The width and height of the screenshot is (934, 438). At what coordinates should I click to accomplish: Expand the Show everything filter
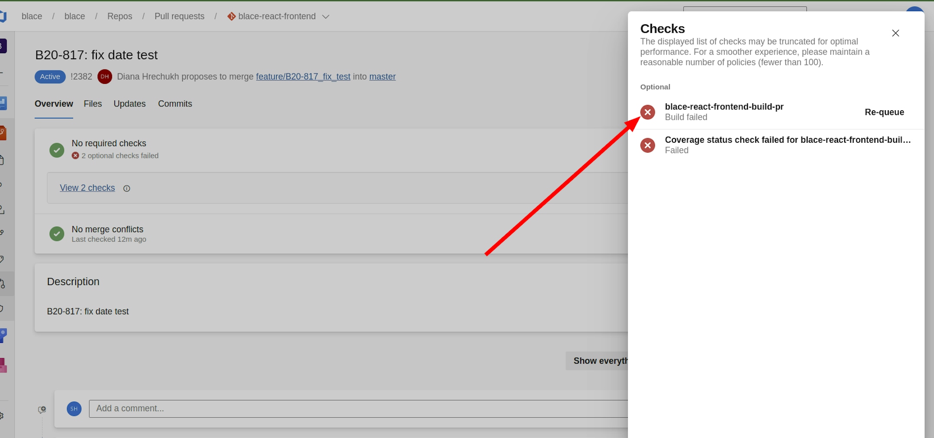599,361
